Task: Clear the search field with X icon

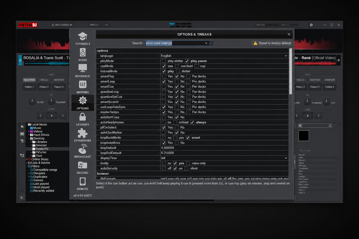Action: [211, 43]
